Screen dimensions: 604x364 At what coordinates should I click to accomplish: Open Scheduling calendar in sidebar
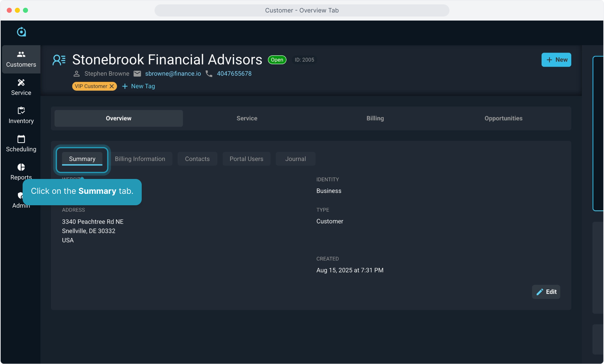click(x=21, y=144)
